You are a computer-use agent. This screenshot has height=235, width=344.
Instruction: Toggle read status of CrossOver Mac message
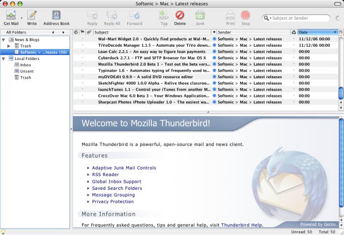pos(214,96)
